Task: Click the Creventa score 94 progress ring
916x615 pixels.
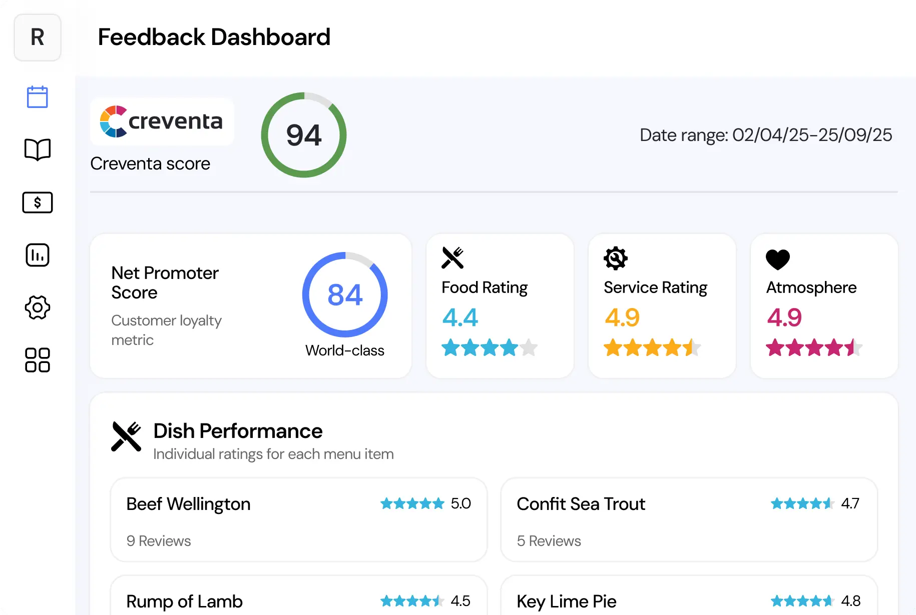Action: click(x=304, y=135)
